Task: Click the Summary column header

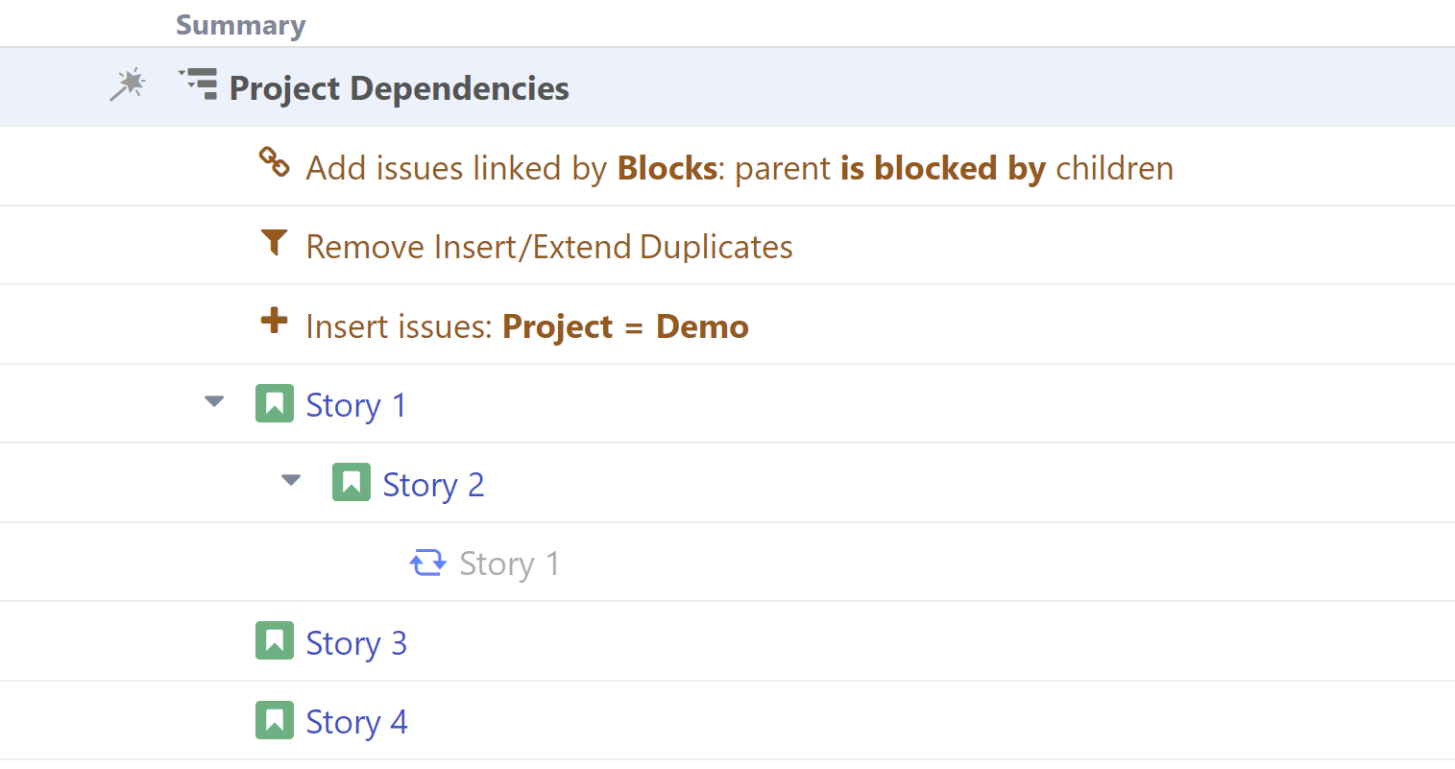Action: point(240,24)
